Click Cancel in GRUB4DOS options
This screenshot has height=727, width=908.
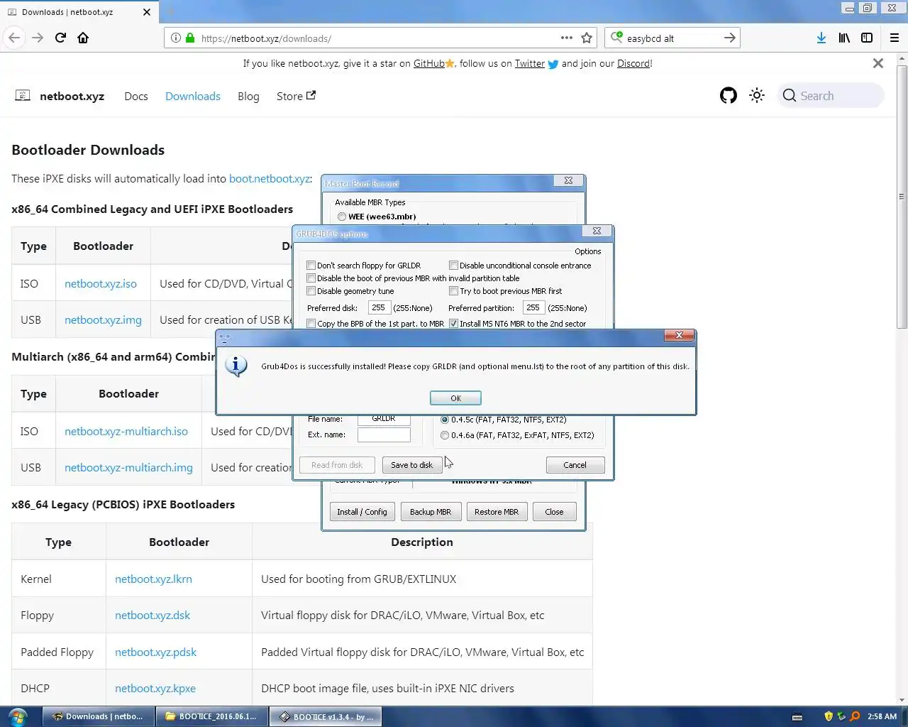(x=575, y=465)
